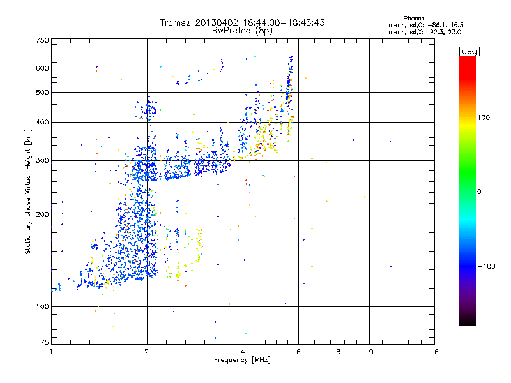This screenshot has width=511, height=383.
Task: Click the 'Phases' header label
Action: coord(413,19)
